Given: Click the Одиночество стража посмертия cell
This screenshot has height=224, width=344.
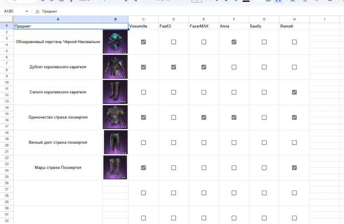Looking at the screenshot, I should point(58,117).
